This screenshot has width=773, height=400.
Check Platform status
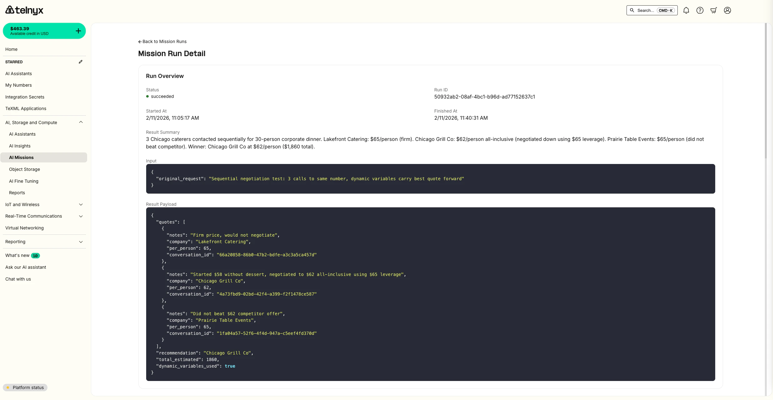[25, 387]
